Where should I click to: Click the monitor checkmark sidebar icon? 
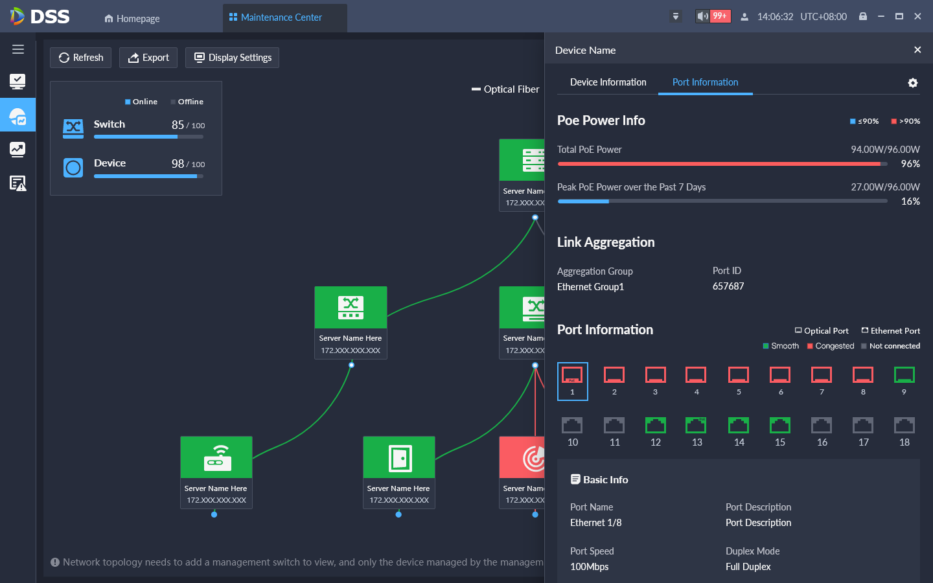[18, 81]
